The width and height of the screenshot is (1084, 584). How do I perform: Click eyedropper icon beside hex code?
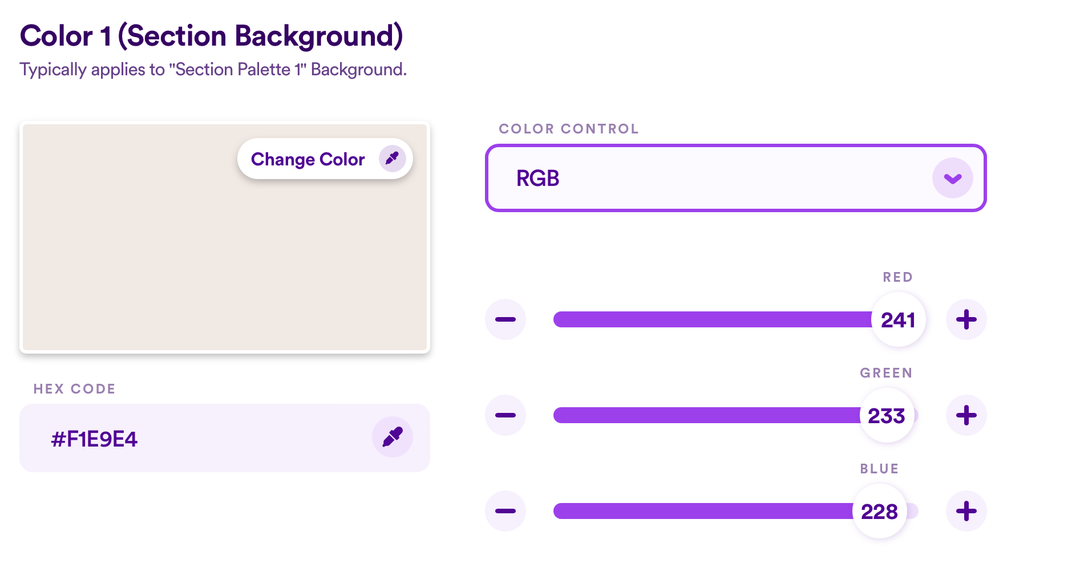393,437
